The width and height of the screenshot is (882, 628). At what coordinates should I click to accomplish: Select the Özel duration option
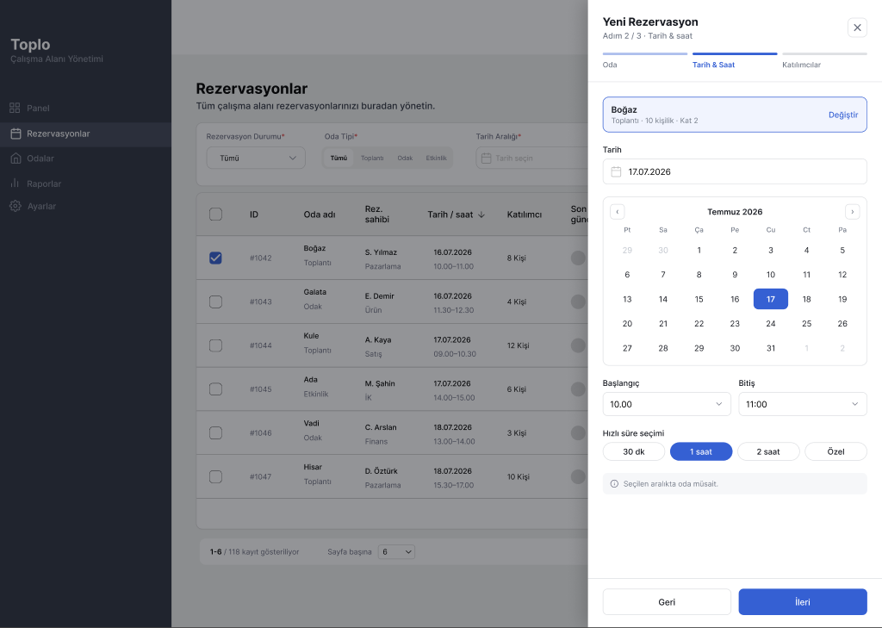835,451
